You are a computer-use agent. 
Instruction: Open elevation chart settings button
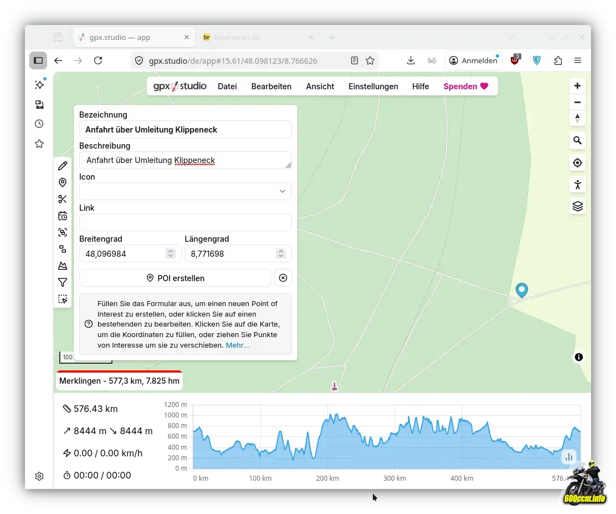point(568,457)
